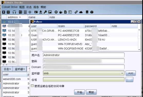143x97 pixels.
Task: Click the 用户名 Administrator input field
Action: coord(84,55)
